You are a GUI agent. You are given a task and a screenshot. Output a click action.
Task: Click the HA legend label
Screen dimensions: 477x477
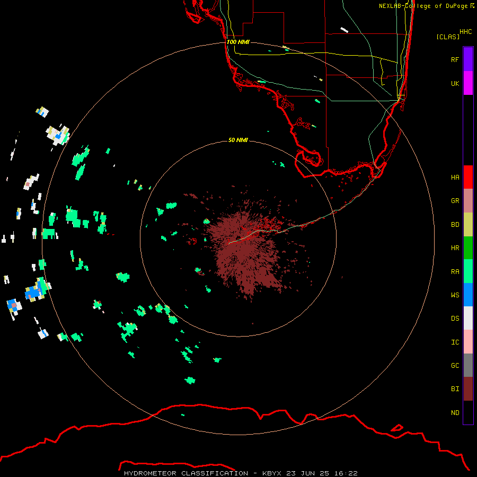455,177
